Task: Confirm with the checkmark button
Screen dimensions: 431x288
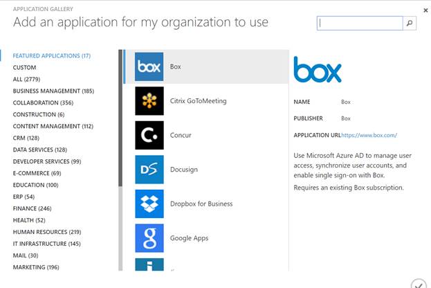Action: (418, 284)
